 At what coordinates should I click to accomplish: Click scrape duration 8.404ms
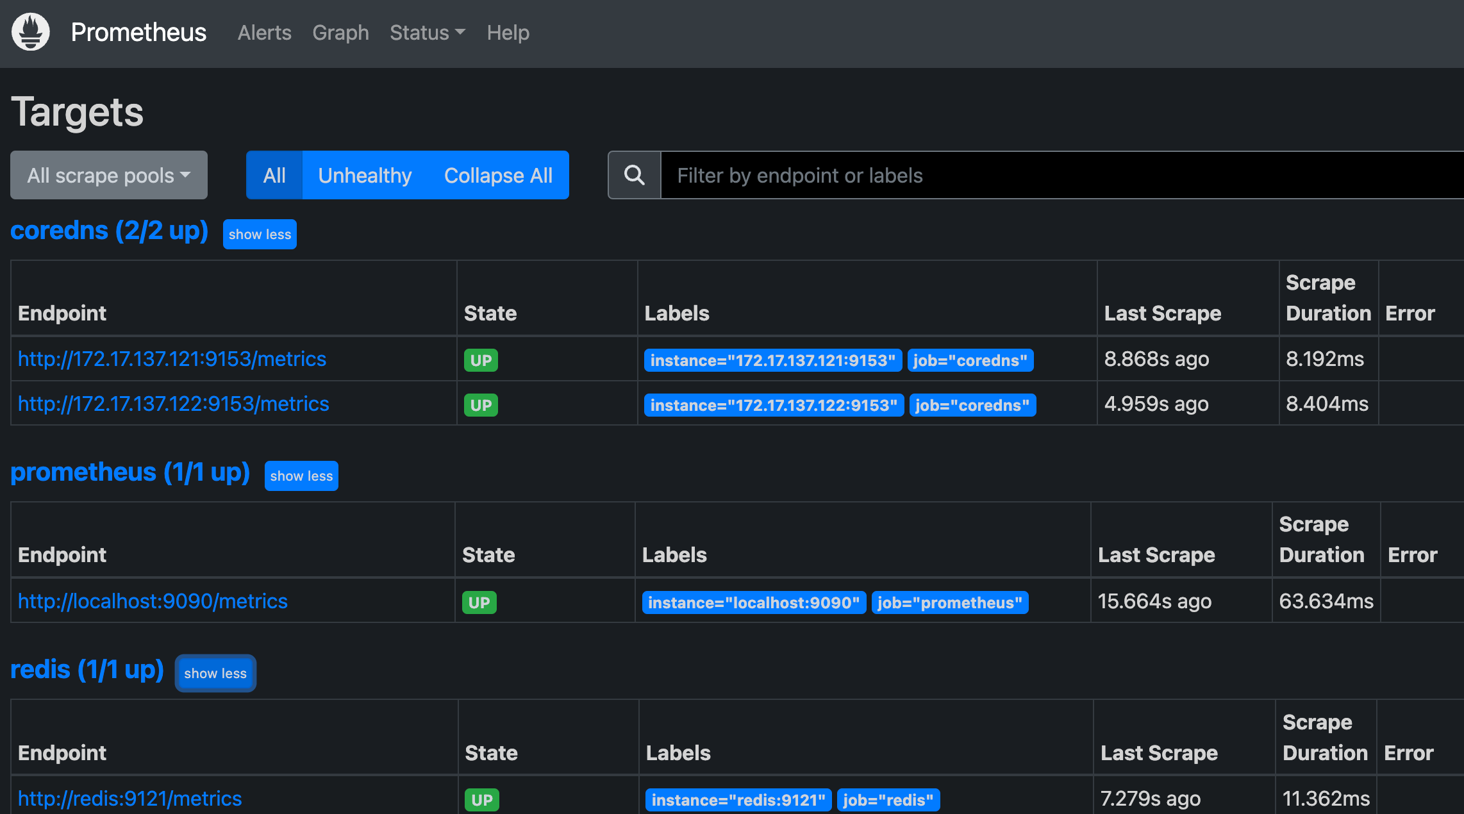coord(1327,404)
